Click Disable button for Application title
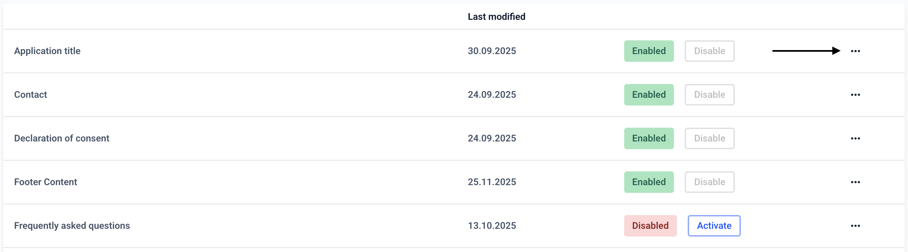 pyautogui.click(x=709, y=51)
